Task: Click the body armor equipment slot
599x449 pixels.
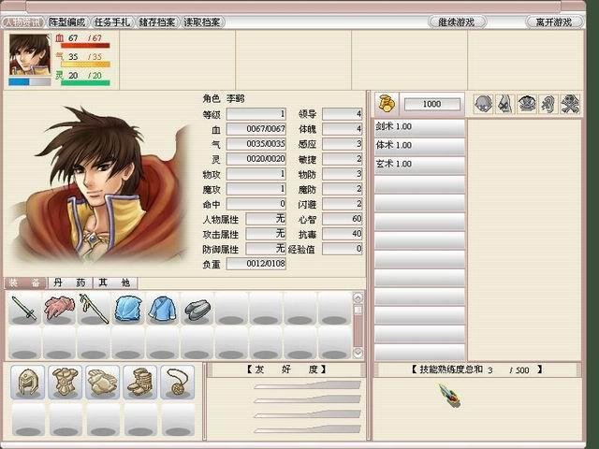Action: [x=66, y=383]
